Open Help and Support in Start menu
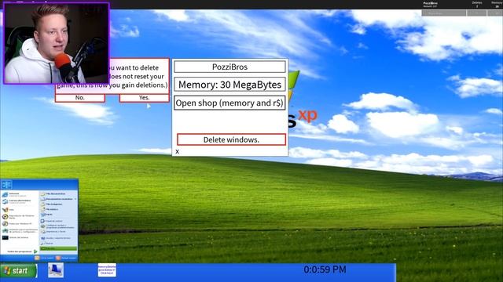503x282 pixels. pyautogui.click(x=56, y=238)
